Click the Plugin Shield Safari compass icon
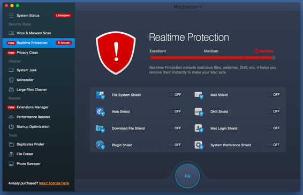This screenshot has height=195, width=303. tap(100, 145)
